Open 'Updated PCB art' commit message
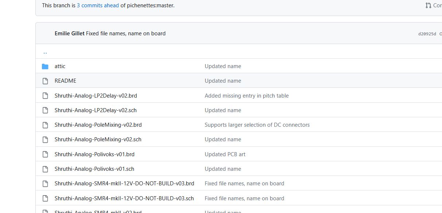The height and width of the screenshot is (213, 442). pyautogui.click(x=225, y=154)
